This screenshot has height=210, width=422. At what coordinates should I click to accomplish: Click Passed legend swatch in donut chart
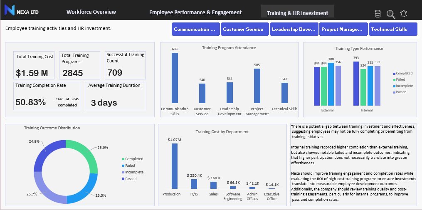click(123, 179)
